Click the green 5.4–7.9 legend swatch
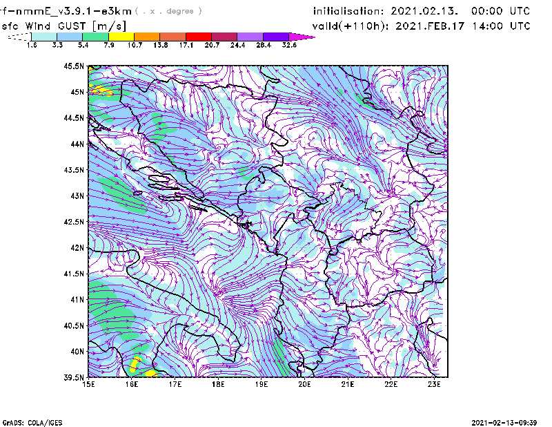The image size is (552, 427). (95, 37)
